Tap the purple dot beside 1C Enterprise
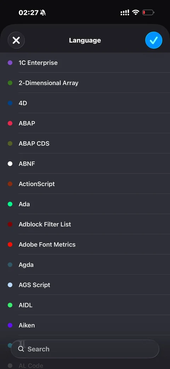170x369 pixels. point(10,63)
